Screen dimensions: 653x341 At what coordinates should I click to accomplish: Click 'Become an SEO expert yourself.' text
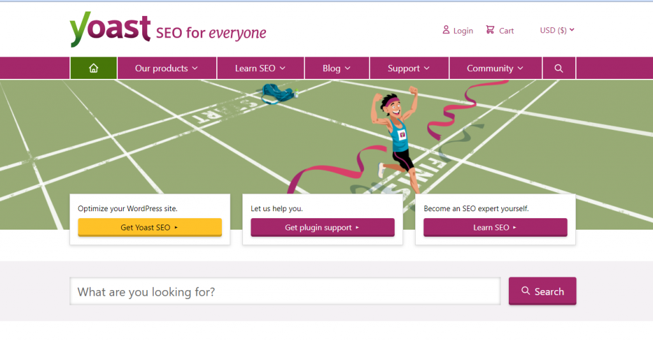476,209
